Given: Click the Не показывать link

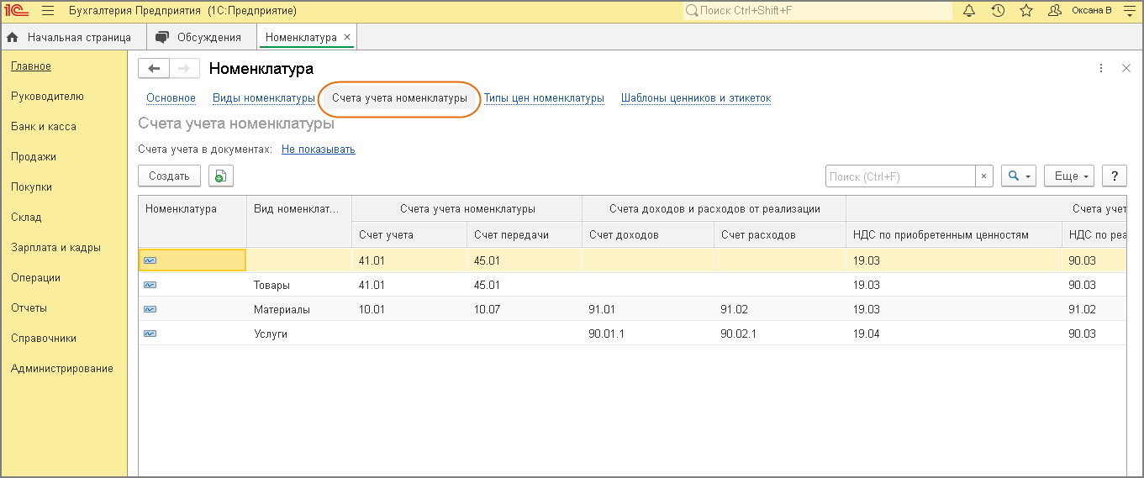Looking at the screenshot, I should 318,150.
